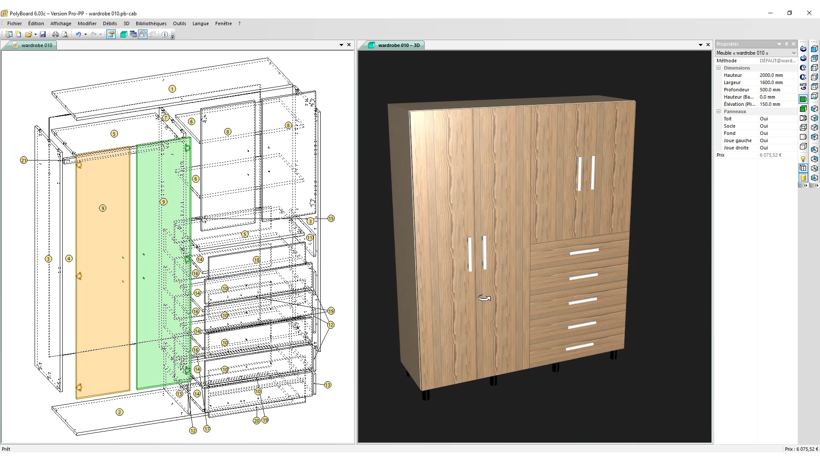Image resolution: width=820 pixels, height=461 pixels.
Task: Click the Undo button
Action: pos(79,34)
